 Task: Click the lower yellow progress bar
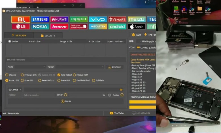143,107
